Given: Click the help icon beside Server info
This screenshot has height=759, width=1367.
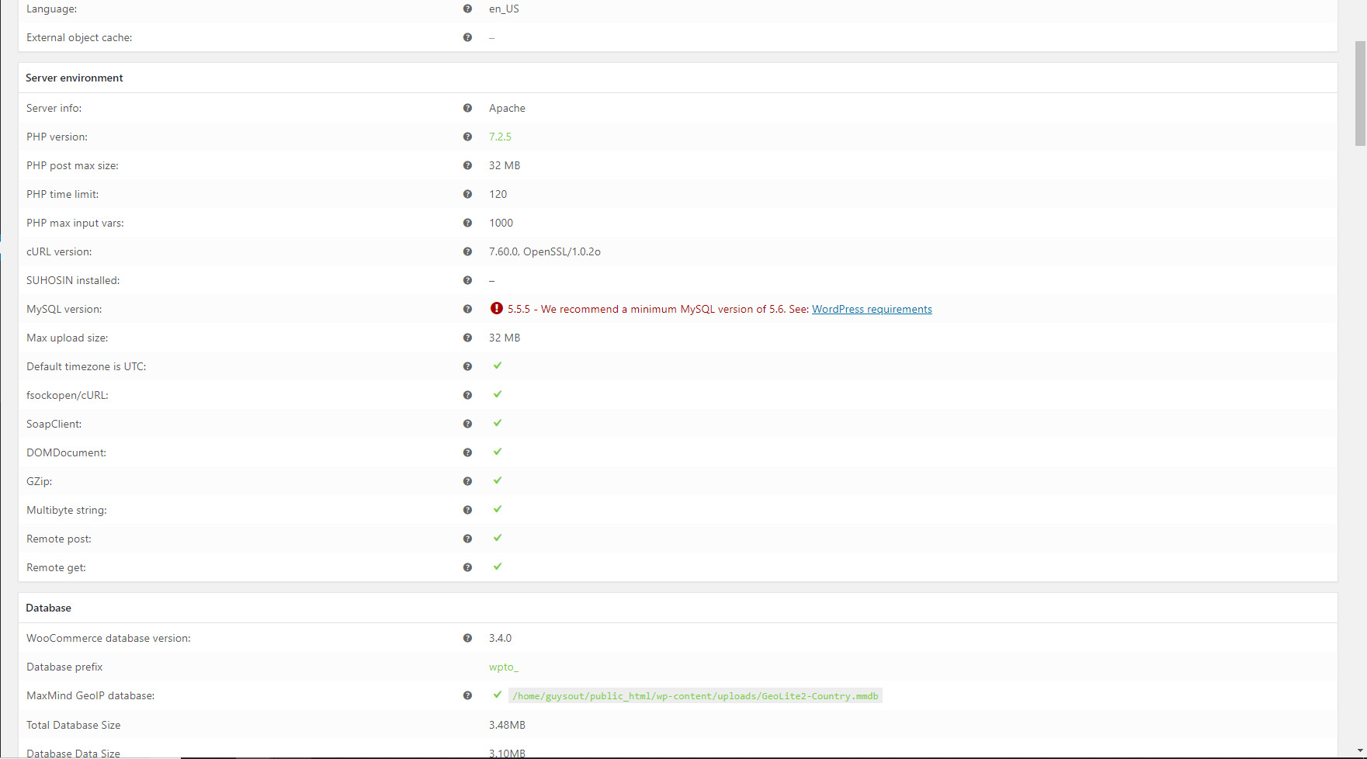Looking at the screenshot, I should click(467, 108).
